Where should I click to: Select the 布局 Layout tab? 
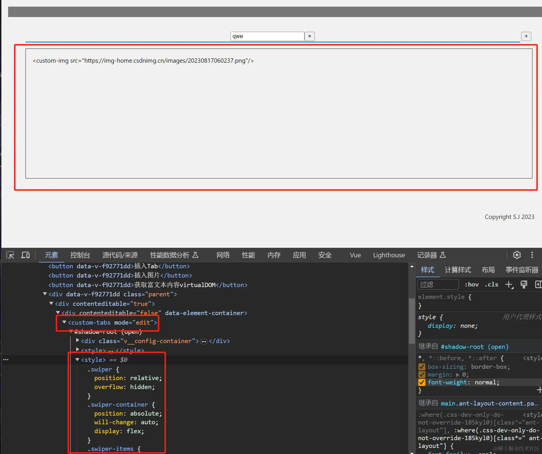pyautogui.click(x=488, y=270)
